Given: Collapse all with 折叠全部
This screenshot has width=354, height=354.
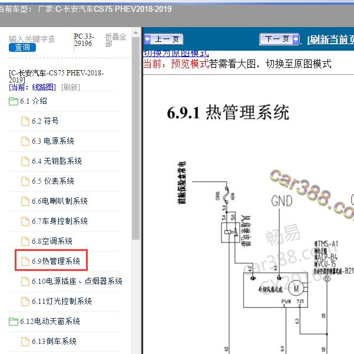Looking at the screenshot, I should point(115,39).
